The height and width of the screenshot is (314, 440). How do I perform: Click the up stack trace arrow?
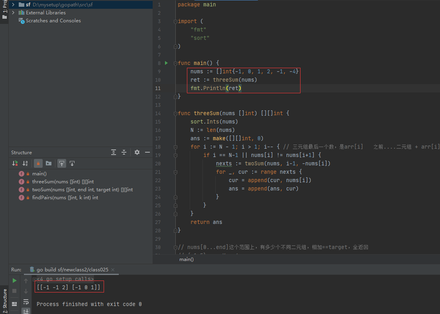pyautogui.click(x=26, y=281)
